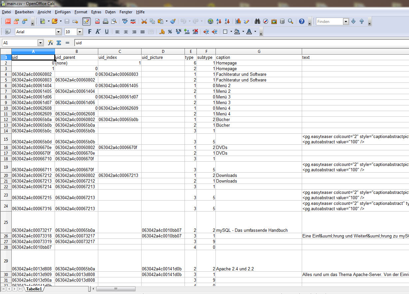The width and height of the screenshot is (409, 294).
Task: Switch to the Tabelle1 sheet tab
Action: (x=34, y=289)
